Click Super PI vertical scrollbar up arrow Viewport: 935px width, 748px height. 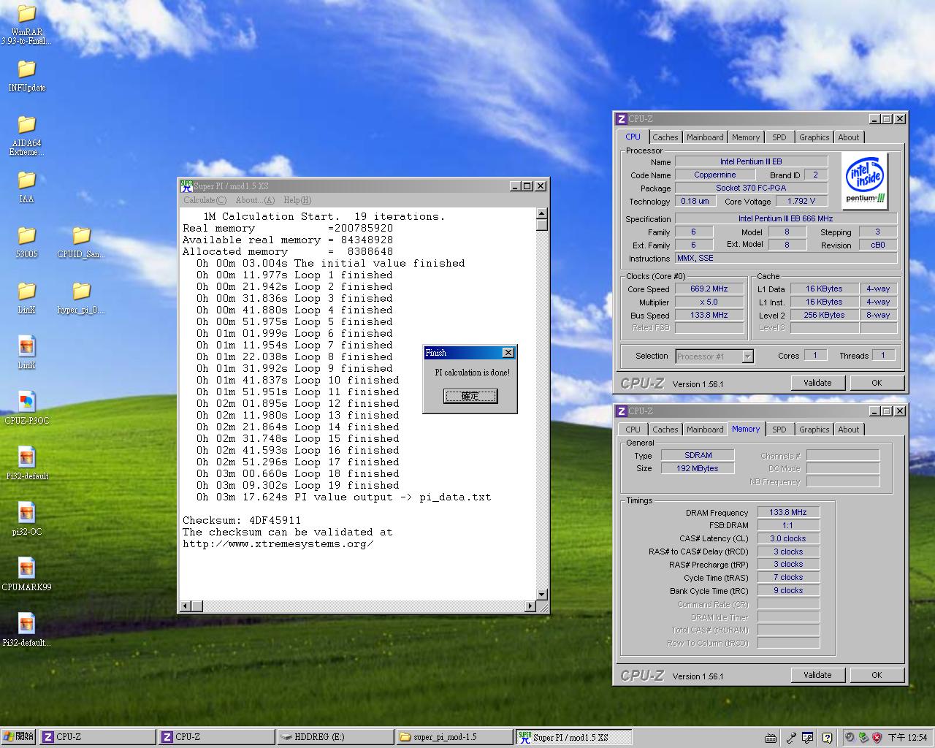pos(542,214)
